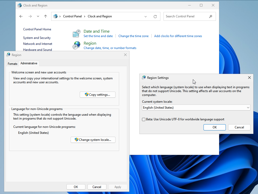This screenshot has width=258, height=194.
Task: Click the search magnifier icon
Action: [x=211, y=16]
